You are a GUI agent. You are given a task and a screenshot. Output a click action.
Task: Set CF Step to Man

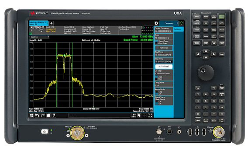click(159, 79)
